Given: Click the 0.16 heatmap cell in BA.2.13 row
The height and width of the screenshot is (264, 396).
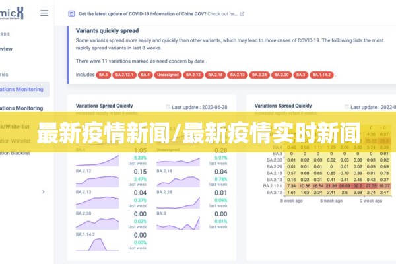Looking at the screenshot, I should click(292, 180).
